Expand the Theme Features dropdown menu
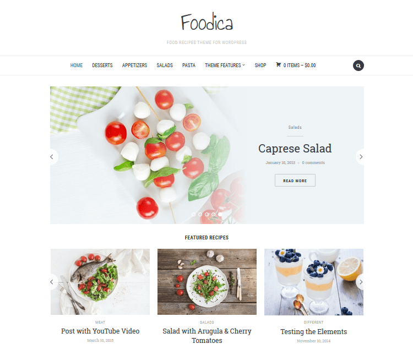The height and width of the screenshot is (344, 413). (x=225, y=65)
